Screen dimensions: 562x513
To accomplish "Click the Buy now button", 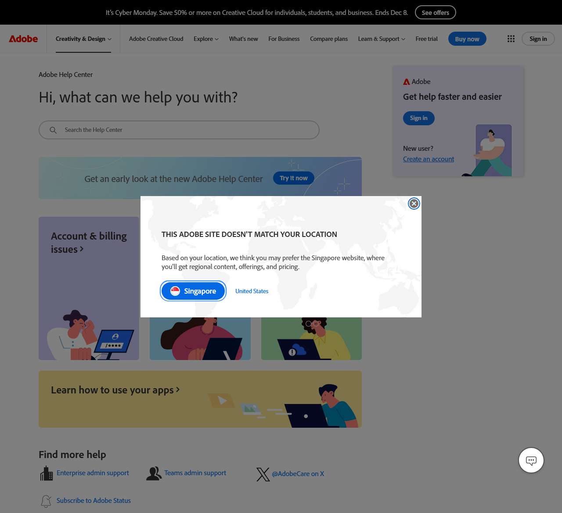I will pyautogui.click(x=467, y=39).
